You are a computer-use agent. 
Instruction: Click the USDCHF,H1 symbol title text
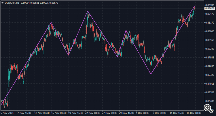click(12, 3)
